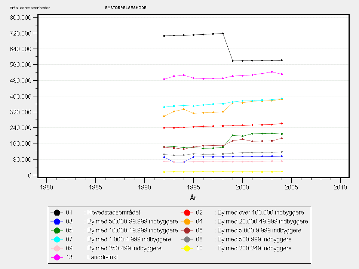The image size is (359, 269).
Task: Select the 'By med 1.000-4.999 indbyggere' legend text
Action: [129, 239]
